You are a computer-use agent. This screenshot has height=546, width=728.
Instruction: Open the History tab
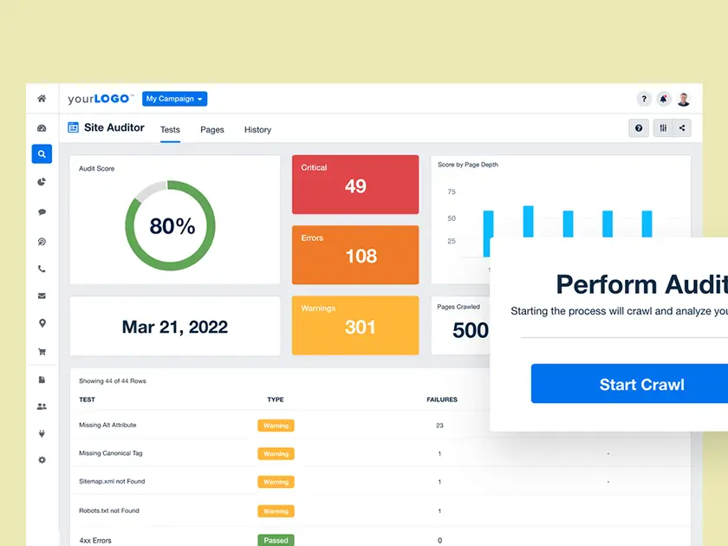(257, 129)
